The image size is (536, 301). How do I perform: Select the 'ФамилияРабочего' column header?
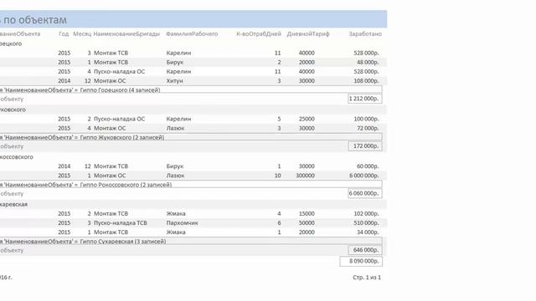pyautogui.click(x=192, y=33)
